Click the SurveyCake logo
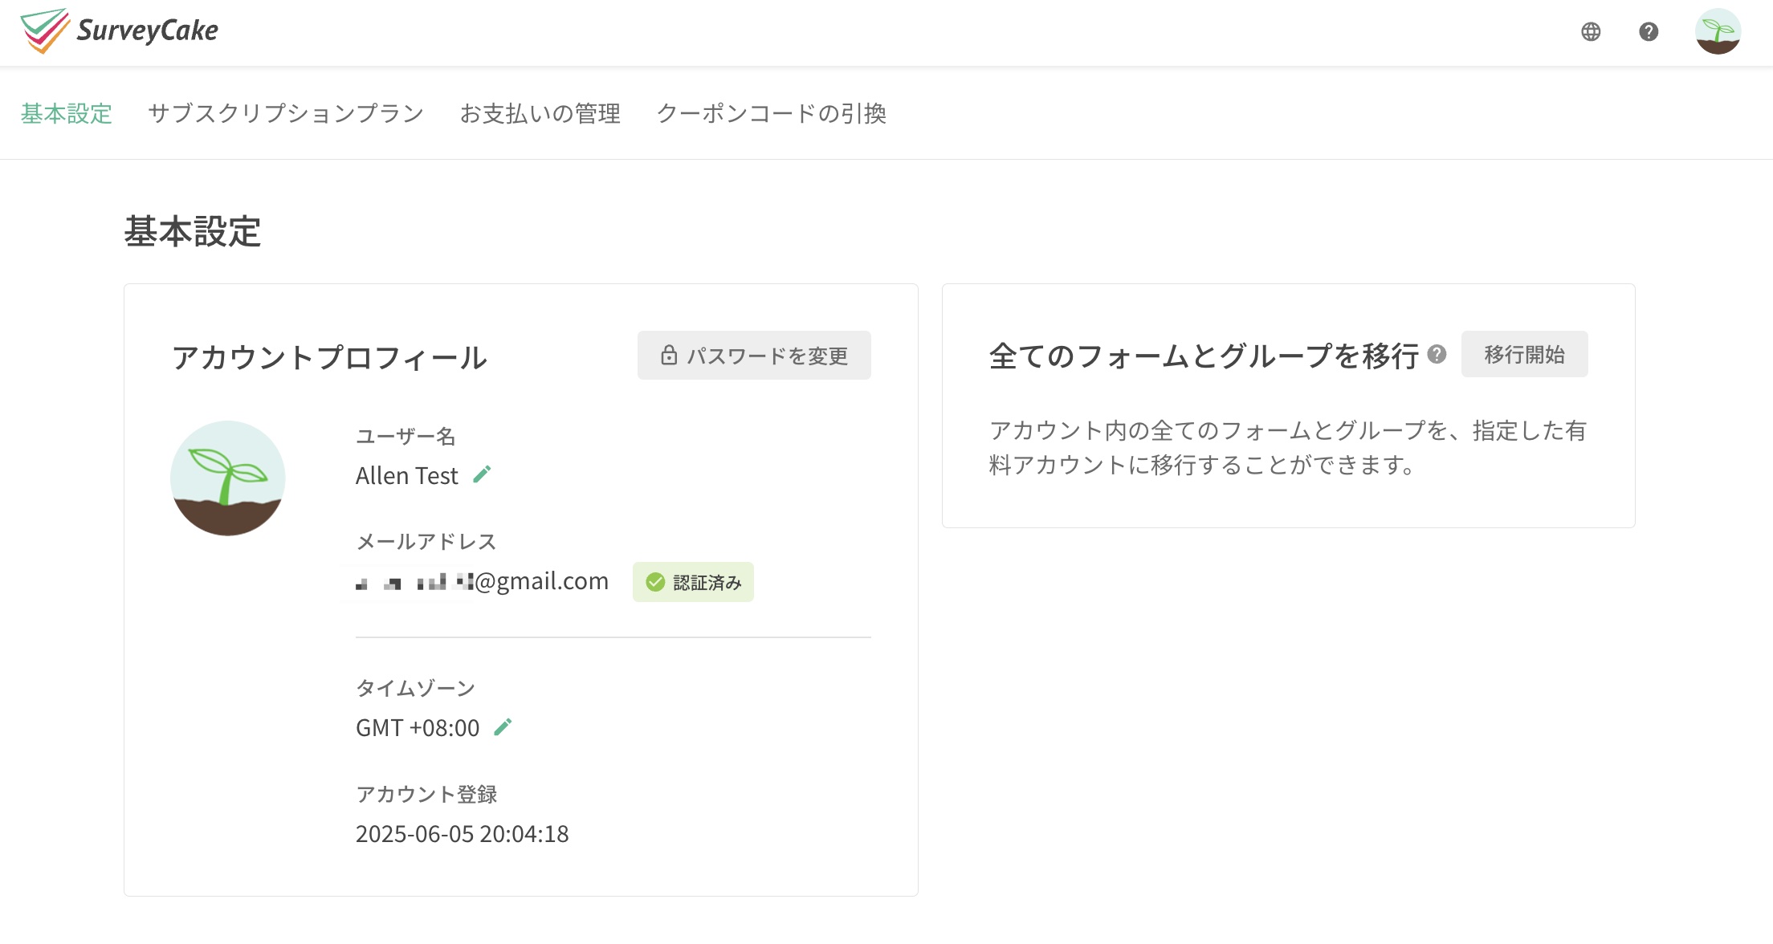Image resolution: width=1773 pixels, height=944 pixels. (119, 31)
